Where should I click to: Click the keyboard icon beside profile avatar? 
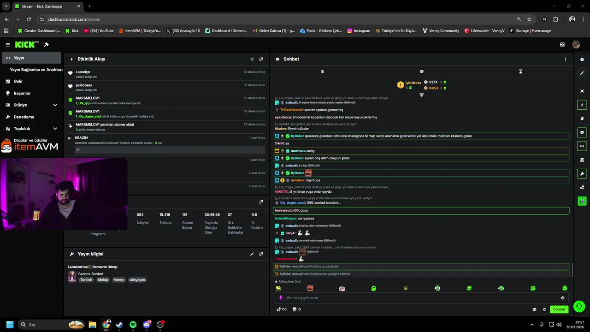562,45
